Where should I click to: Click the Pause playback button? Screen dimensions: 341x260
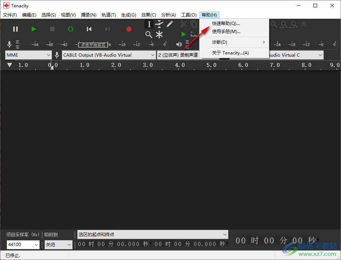[15, 29]
